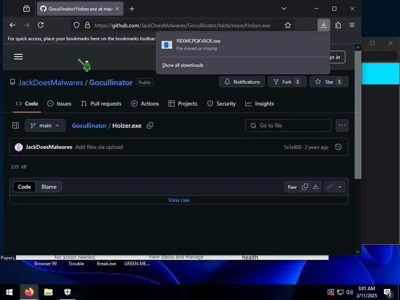This screenshot has width=400, height=300.
Task: Star the repository
Action: 329,82
